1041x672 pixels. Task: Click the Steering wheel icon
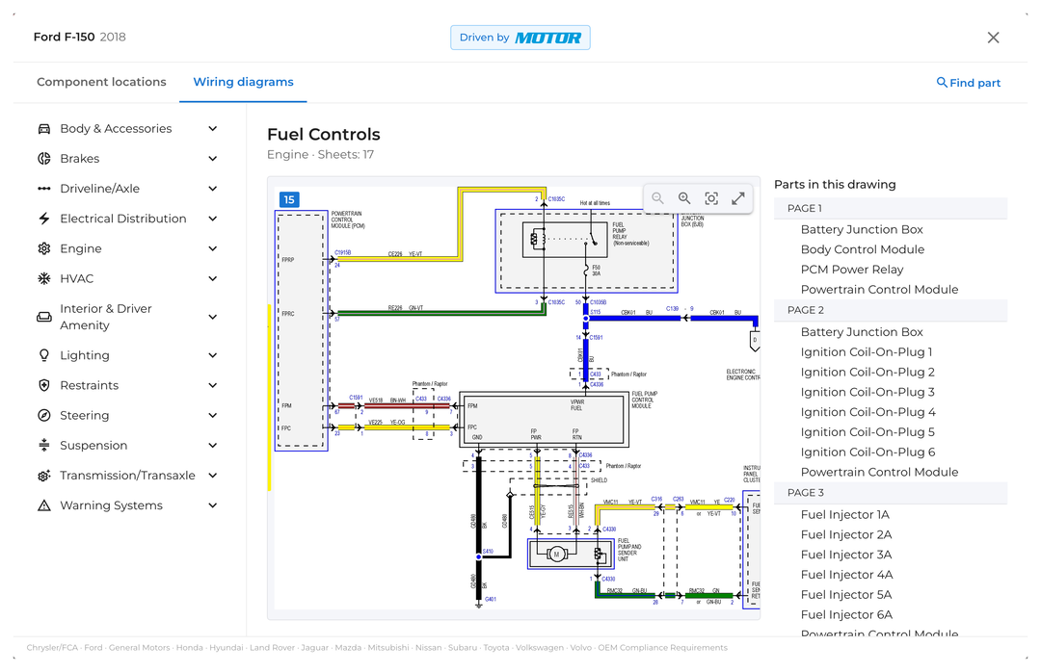43,415
